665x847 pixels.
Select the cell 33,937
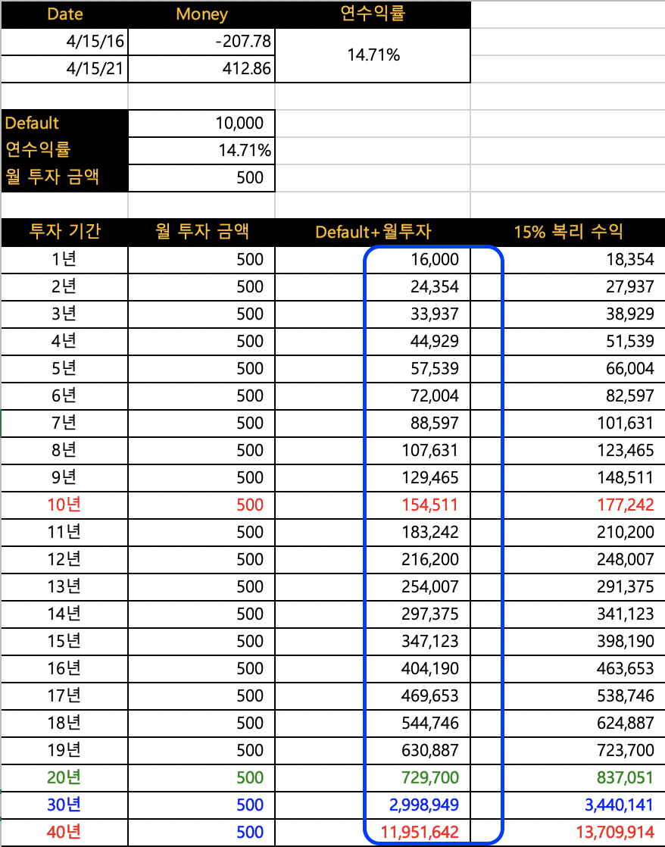(373, 314)
